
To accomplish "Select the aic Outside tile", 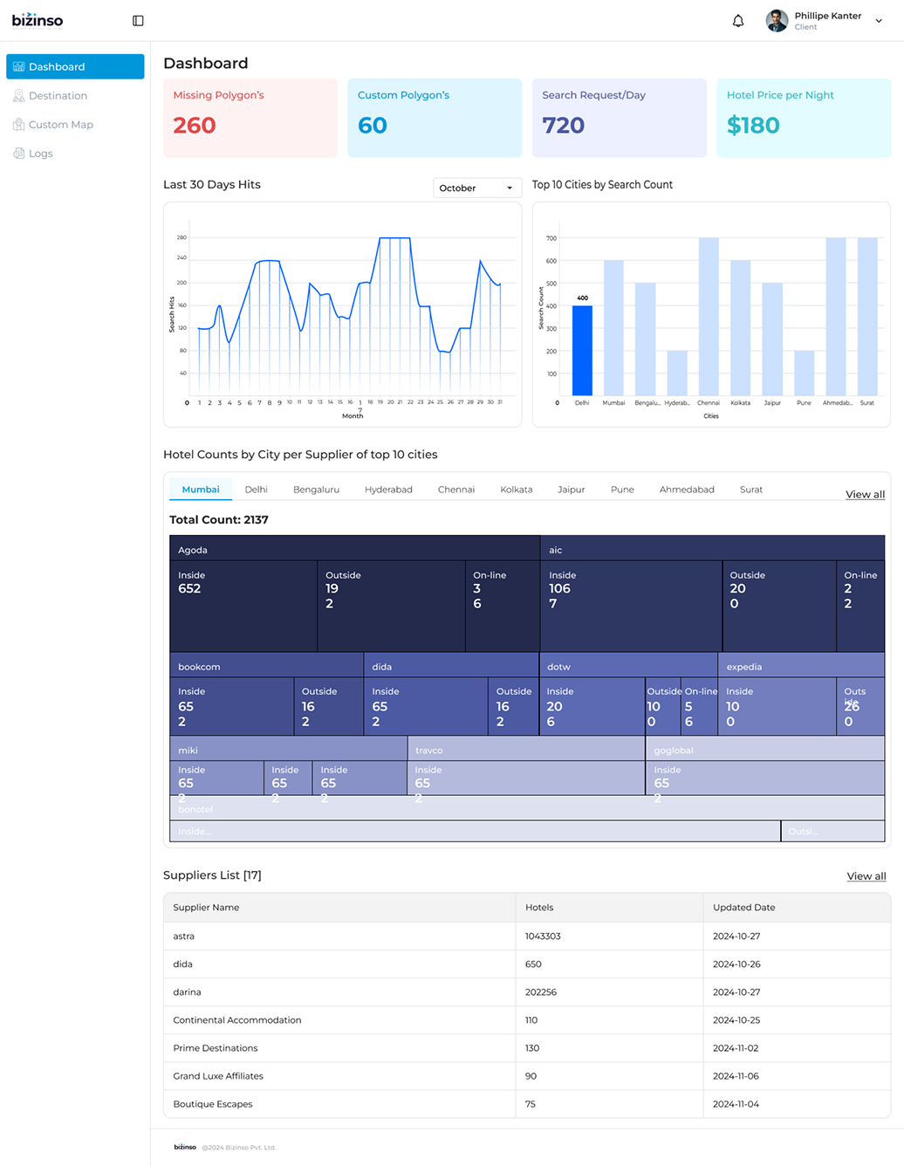I will (780, 606).
